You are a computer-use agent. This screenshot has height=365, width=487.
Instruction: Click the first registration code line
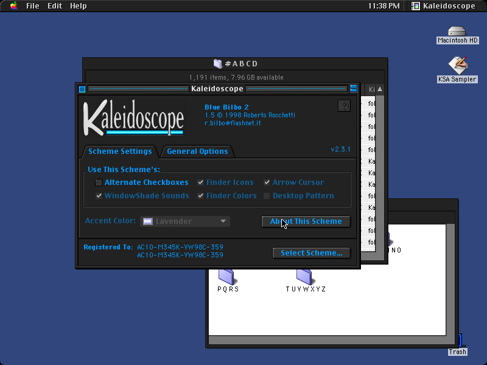click(x=180, y=247)
